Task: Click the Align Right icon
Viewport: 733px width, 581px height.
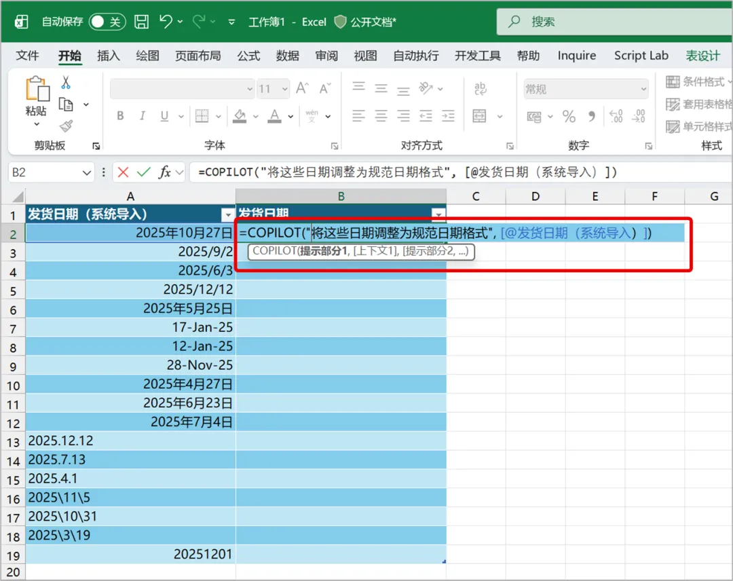Action: [x=403, y=115]
